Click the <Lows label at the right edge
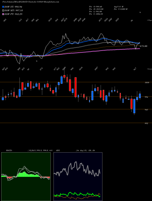 149,69
